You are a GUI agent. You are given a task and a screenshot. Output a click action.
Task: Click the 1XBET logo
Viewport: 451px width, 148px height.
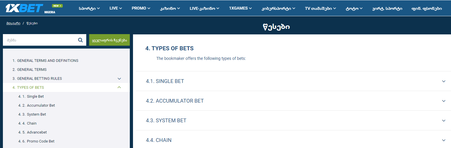click(24, 8)
